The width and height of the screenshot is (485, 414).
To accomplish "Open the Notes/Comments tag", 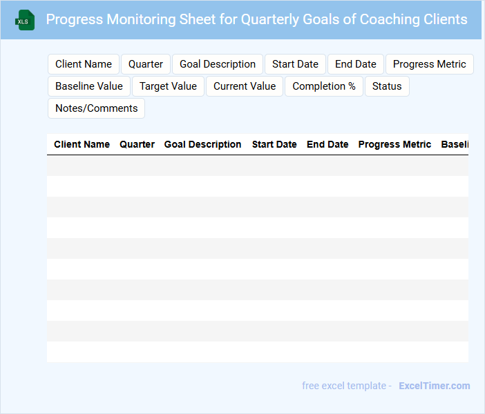I will tap(96, 108).
